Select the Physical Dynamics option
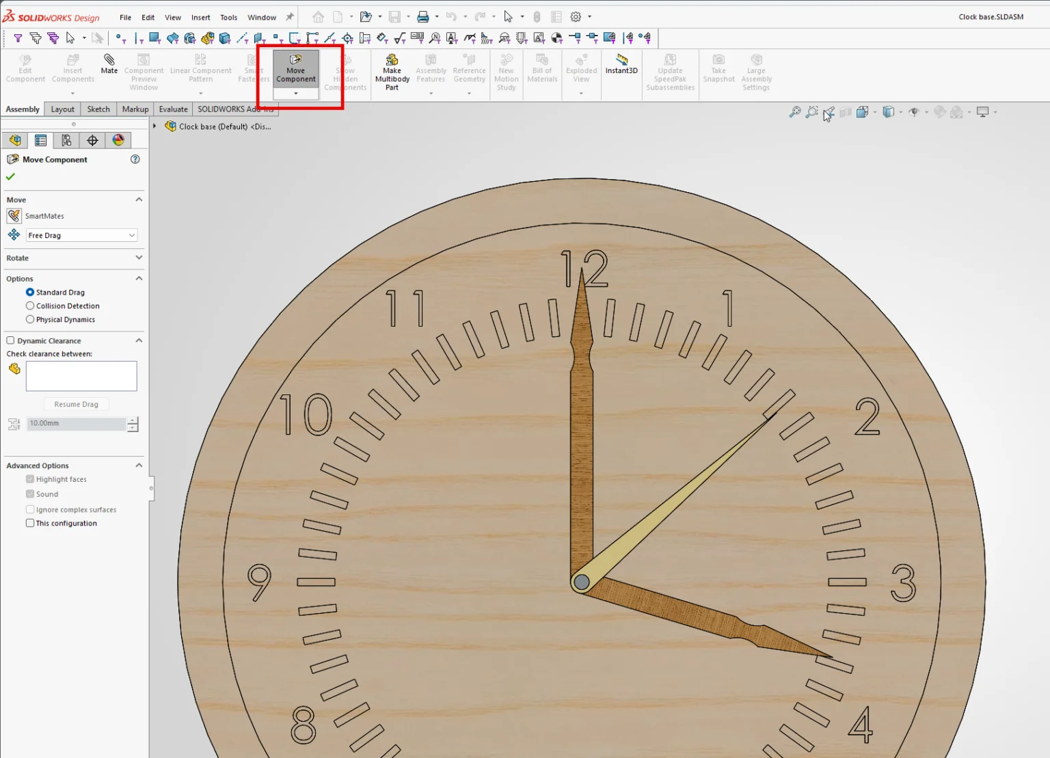This screenshot has width=1050, height=758. tap(30, 320)
